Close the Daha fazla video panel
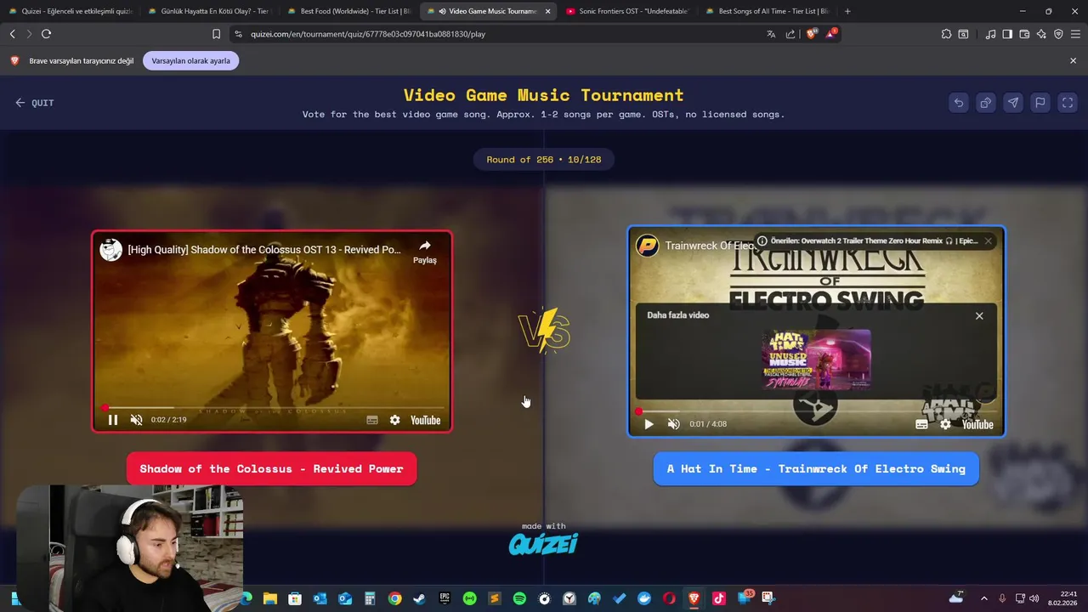 (x=979, y=315)
